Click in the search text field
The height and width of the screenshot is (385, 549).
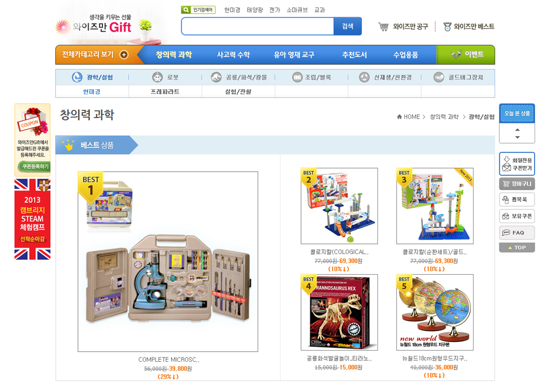point(258,26)
